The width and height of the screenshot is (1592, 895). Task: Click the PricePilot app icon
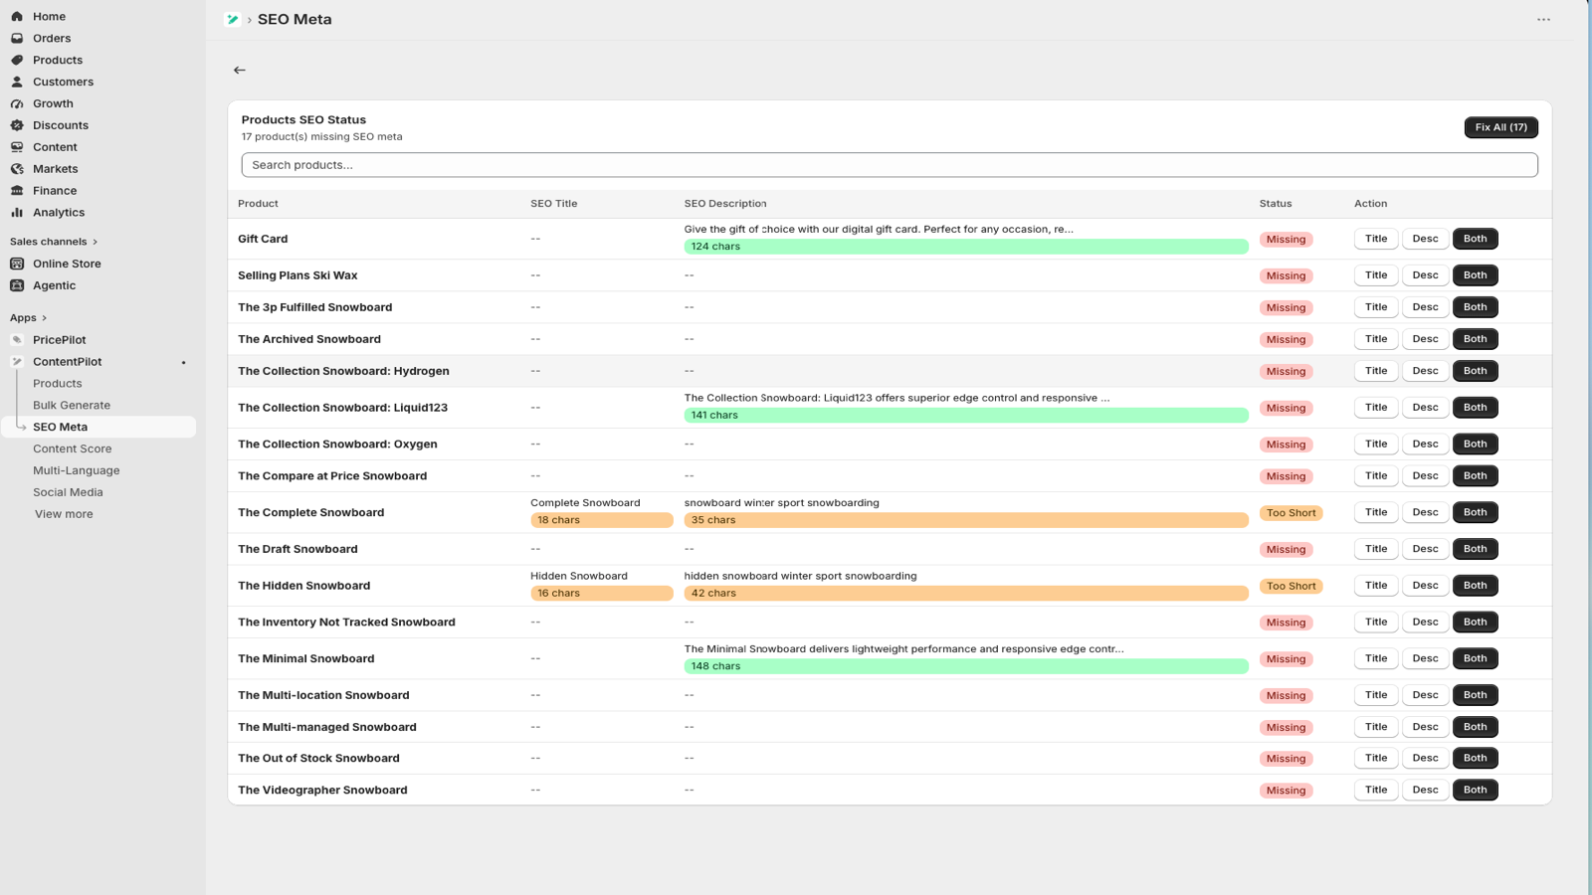[17, 340]
